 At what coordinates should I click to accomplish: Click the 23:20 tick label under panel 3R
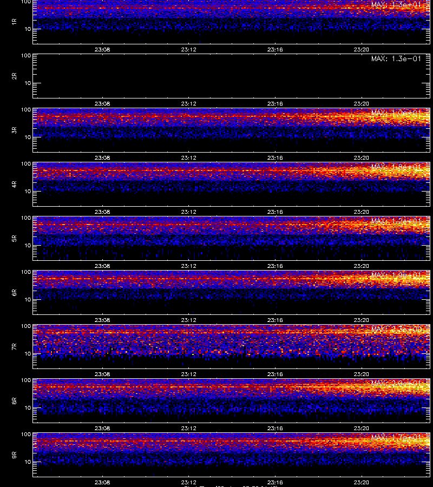[x=361, y=157]
